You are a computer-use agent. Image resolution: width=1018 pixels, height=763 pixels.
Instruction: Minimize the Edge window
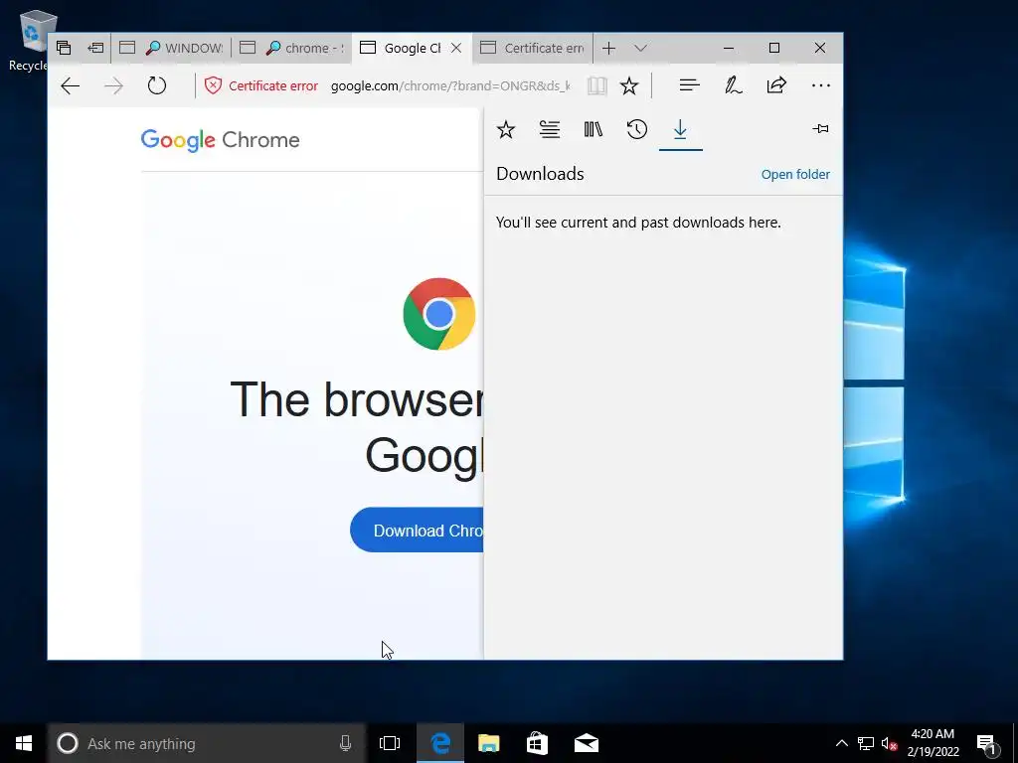[x=729, y=48]
